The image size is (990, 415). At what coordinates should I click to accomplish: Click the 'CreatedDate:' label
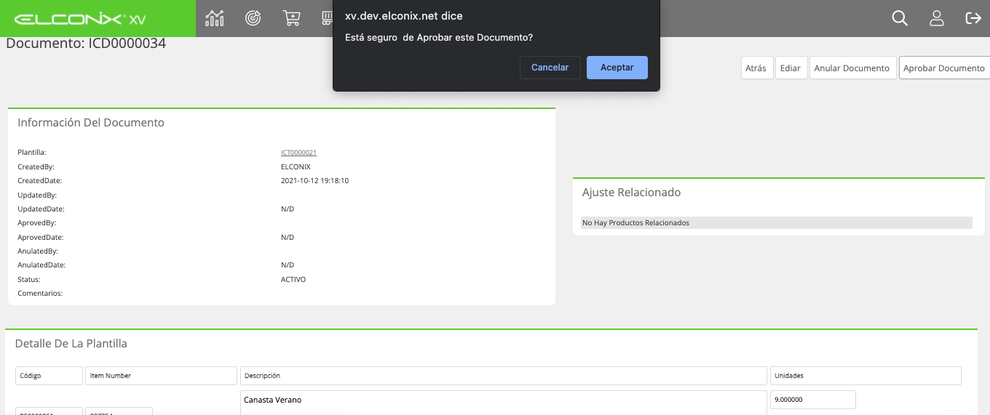coord(39,180)
